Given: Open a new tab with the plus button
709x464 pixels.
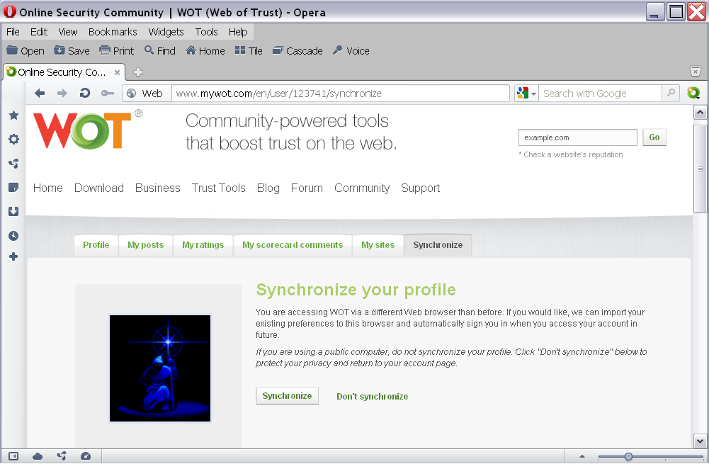Looking at the screenshot, I should (138, 72).
